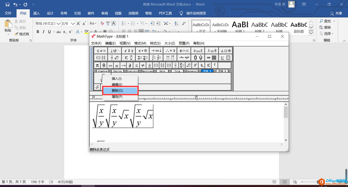Viewport: 348px width, 187px height.
Task: Open the 格式(M) menu in MathType
Action: pyautogui.click(x=140, y=43)
